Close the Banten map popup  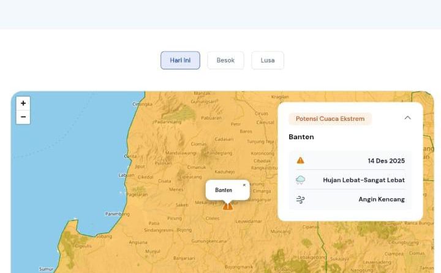point(244,185)
